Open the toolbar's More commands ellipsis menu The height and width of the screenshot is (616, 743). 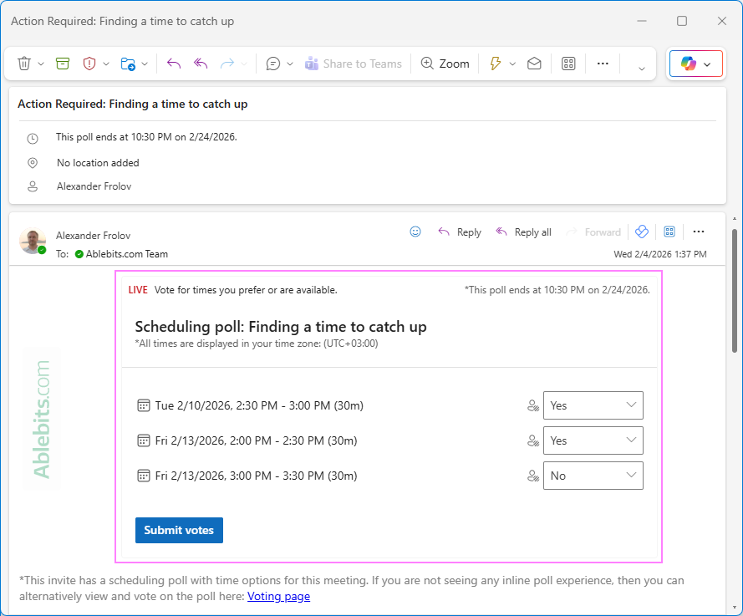[x=603, y=63]
